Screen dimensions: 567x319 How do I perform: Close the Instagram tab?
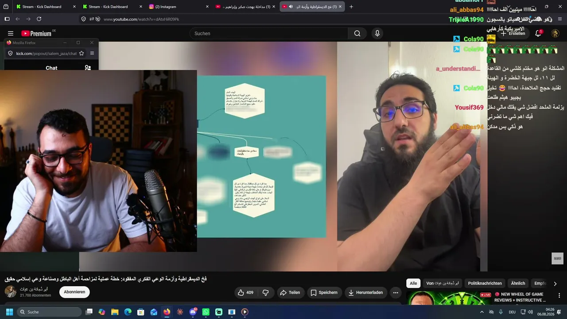point(207,7)
